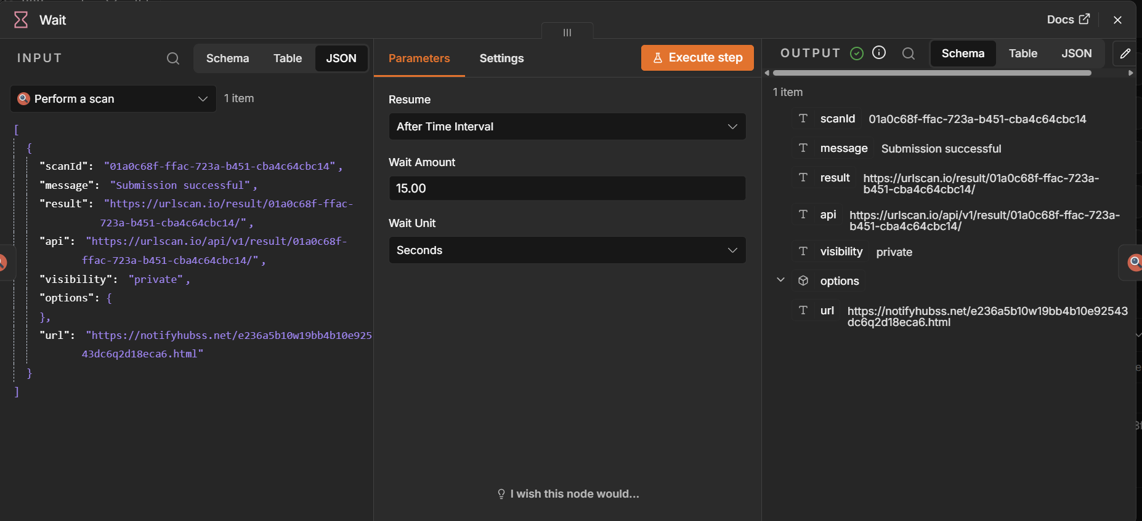Collapse the options object in output

(x=780, y=280)
